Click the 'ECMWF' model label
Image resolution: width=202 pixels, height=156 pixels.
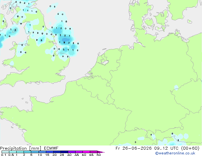[x=51, y=148]
